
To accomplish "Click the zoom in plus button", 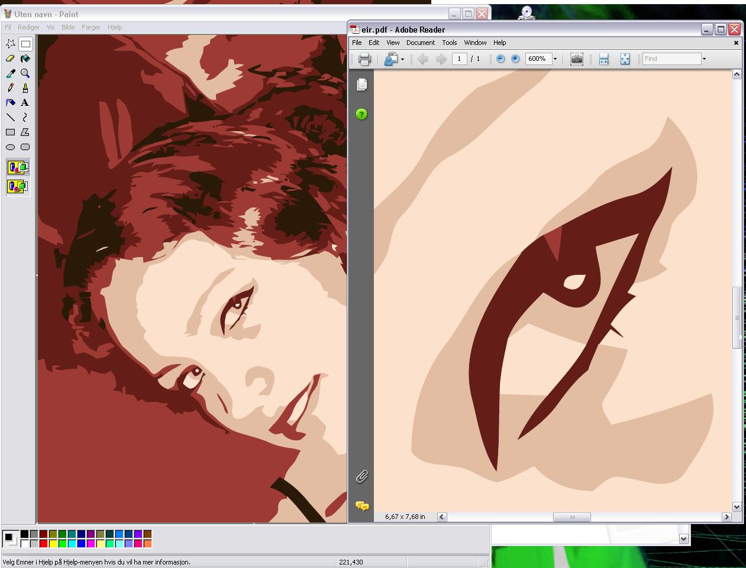I will click(x=515, y=59).
